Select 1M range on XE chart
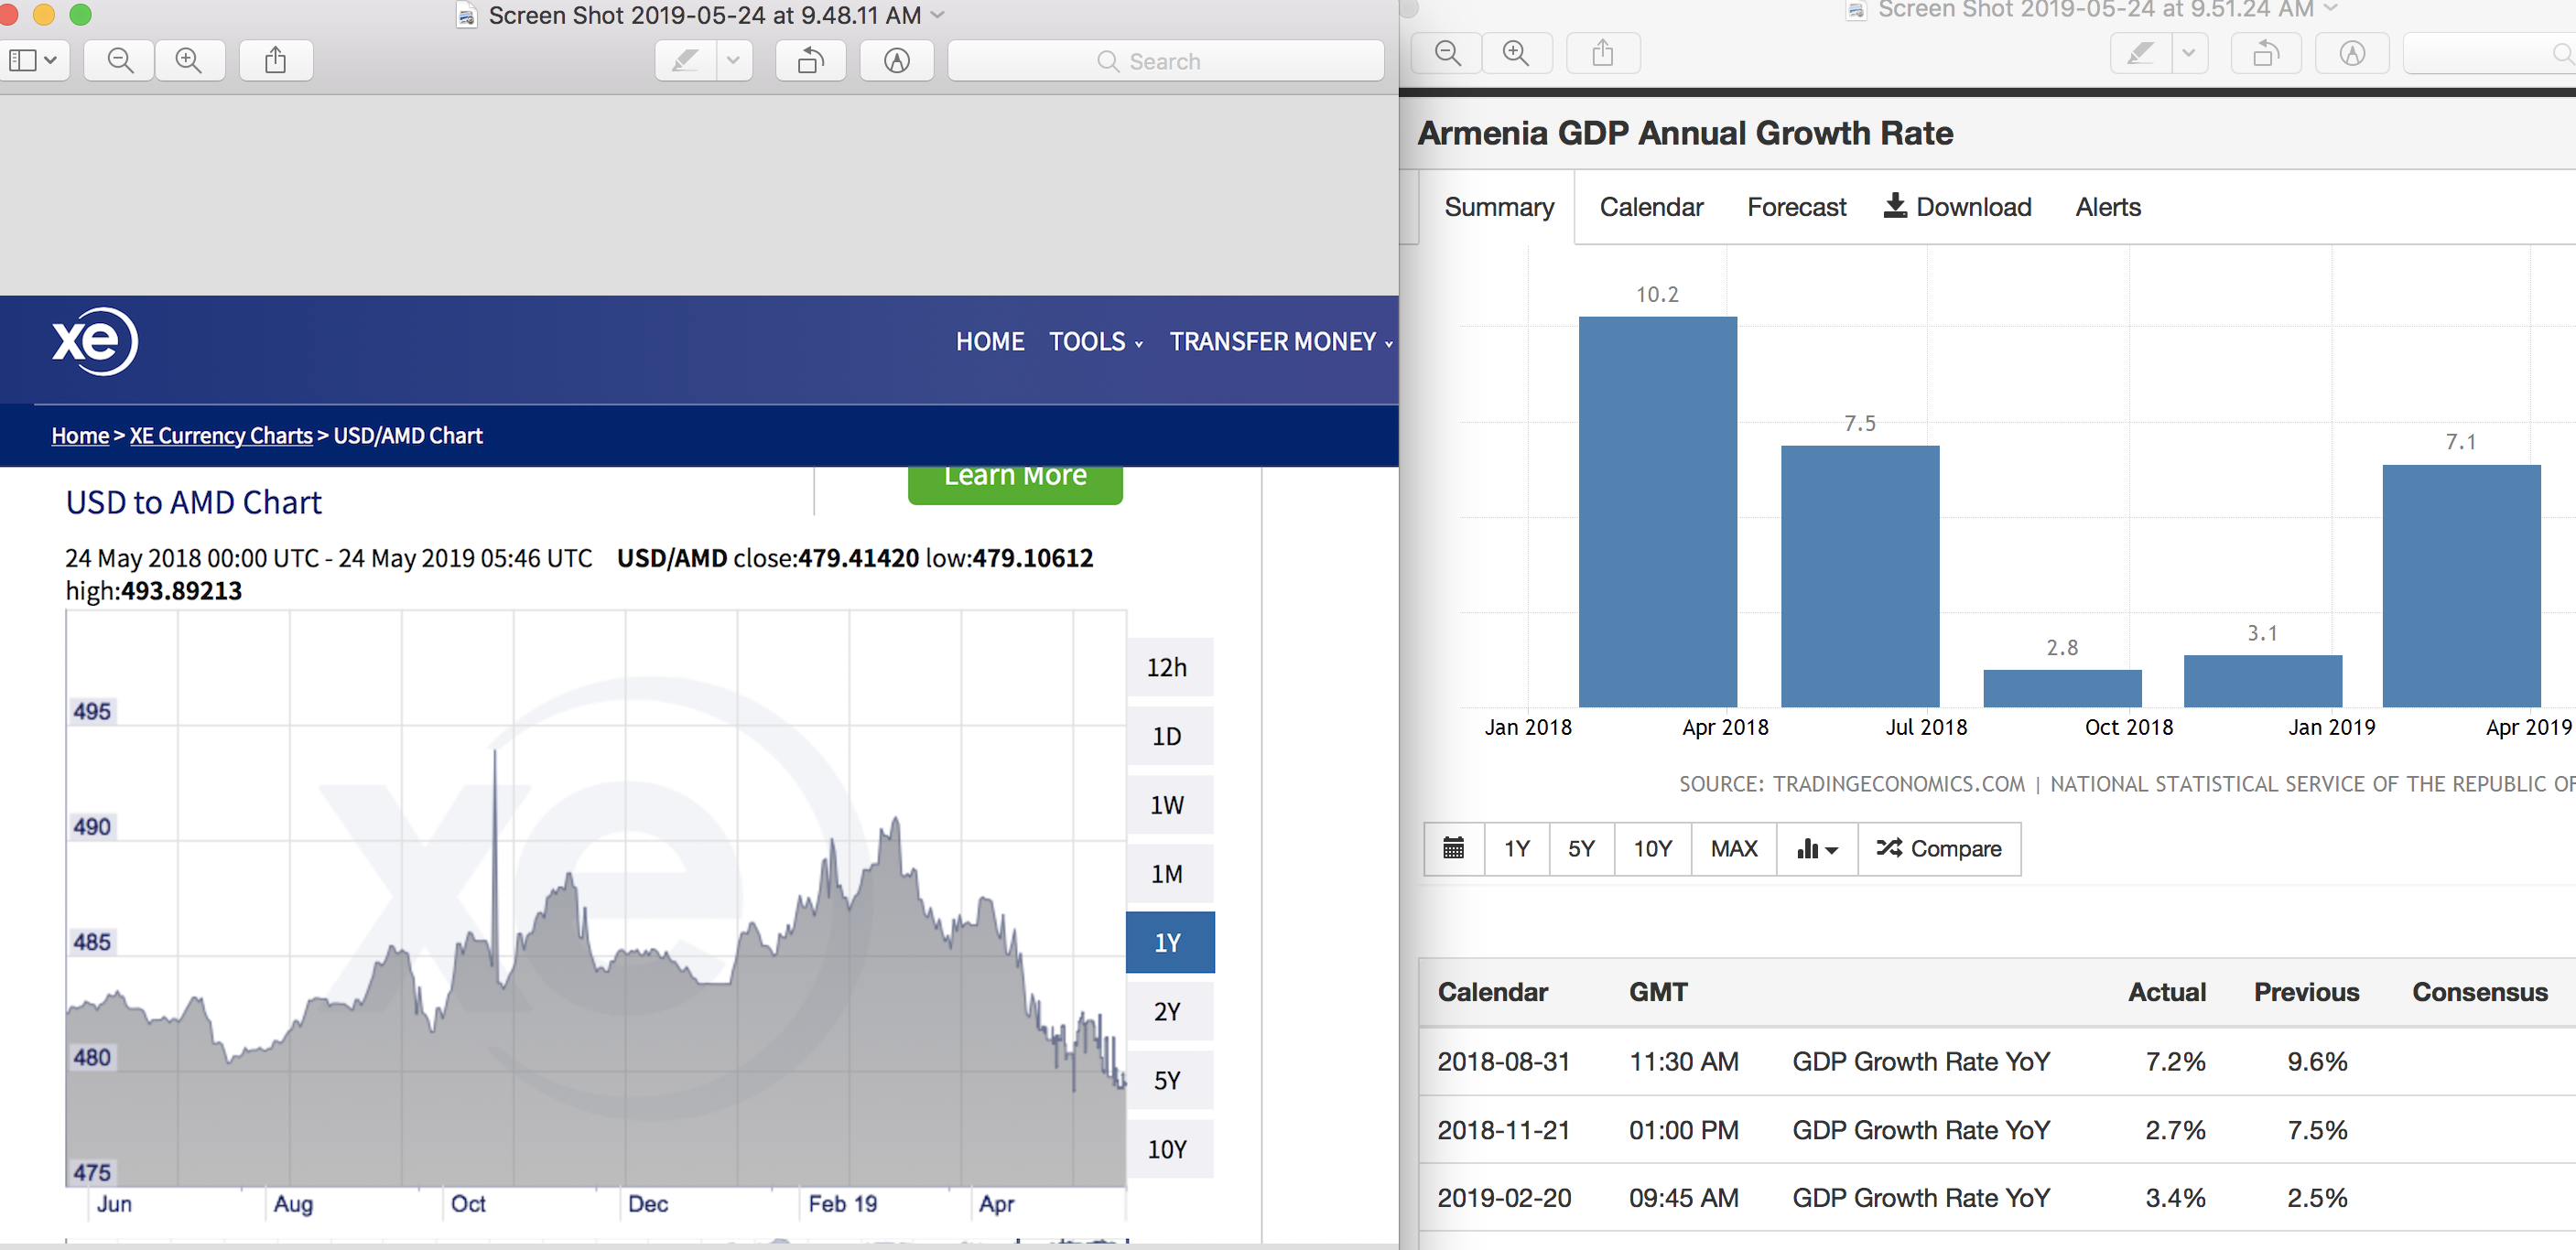This screenshot has height=1250, width=2576. (x=1169, y=875)
